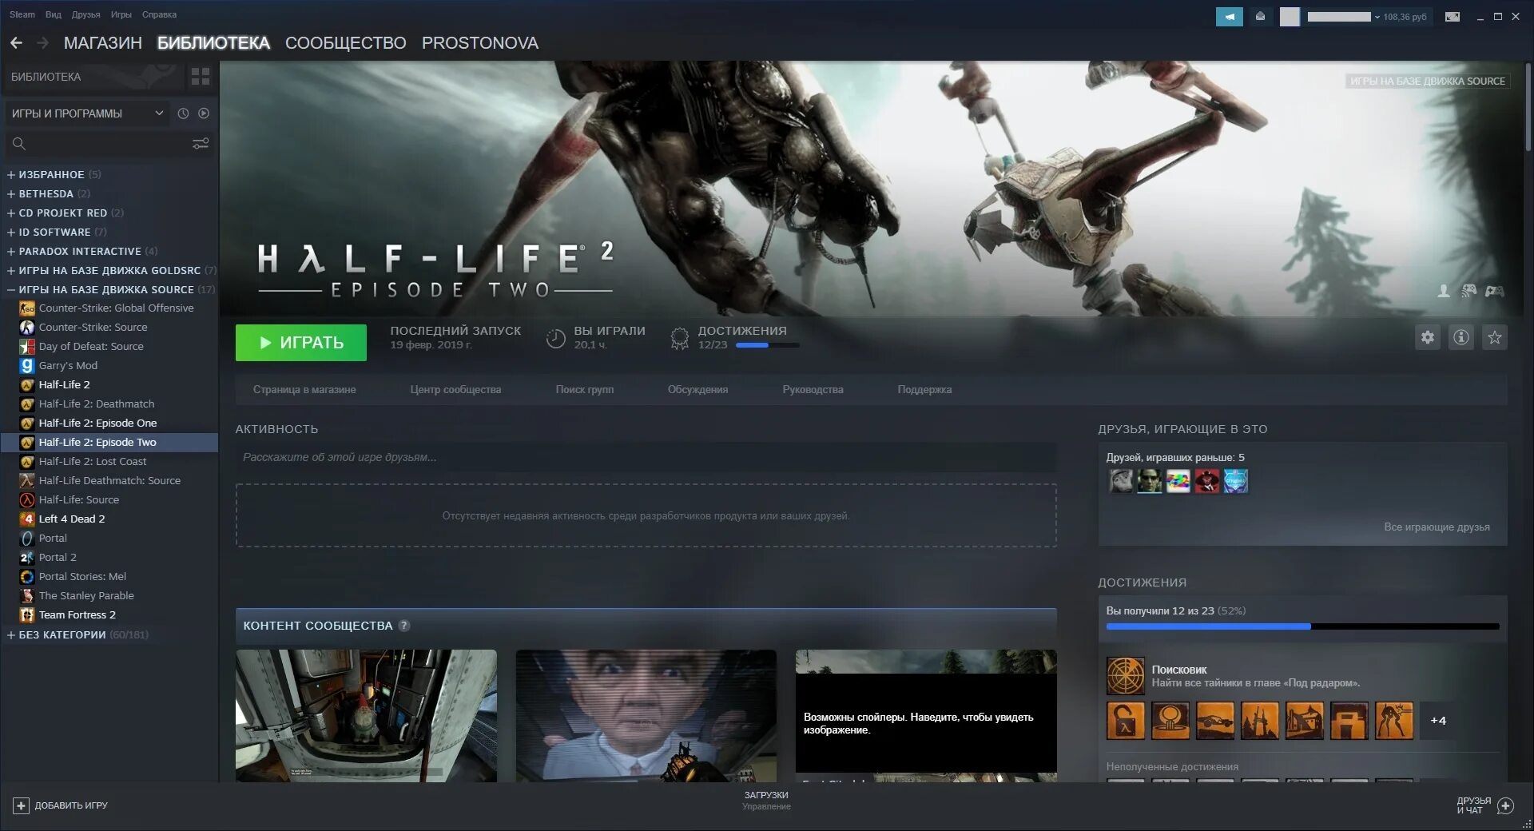
Task: Open Steam announcements megaphone icon
Action: pos(1230,17)
